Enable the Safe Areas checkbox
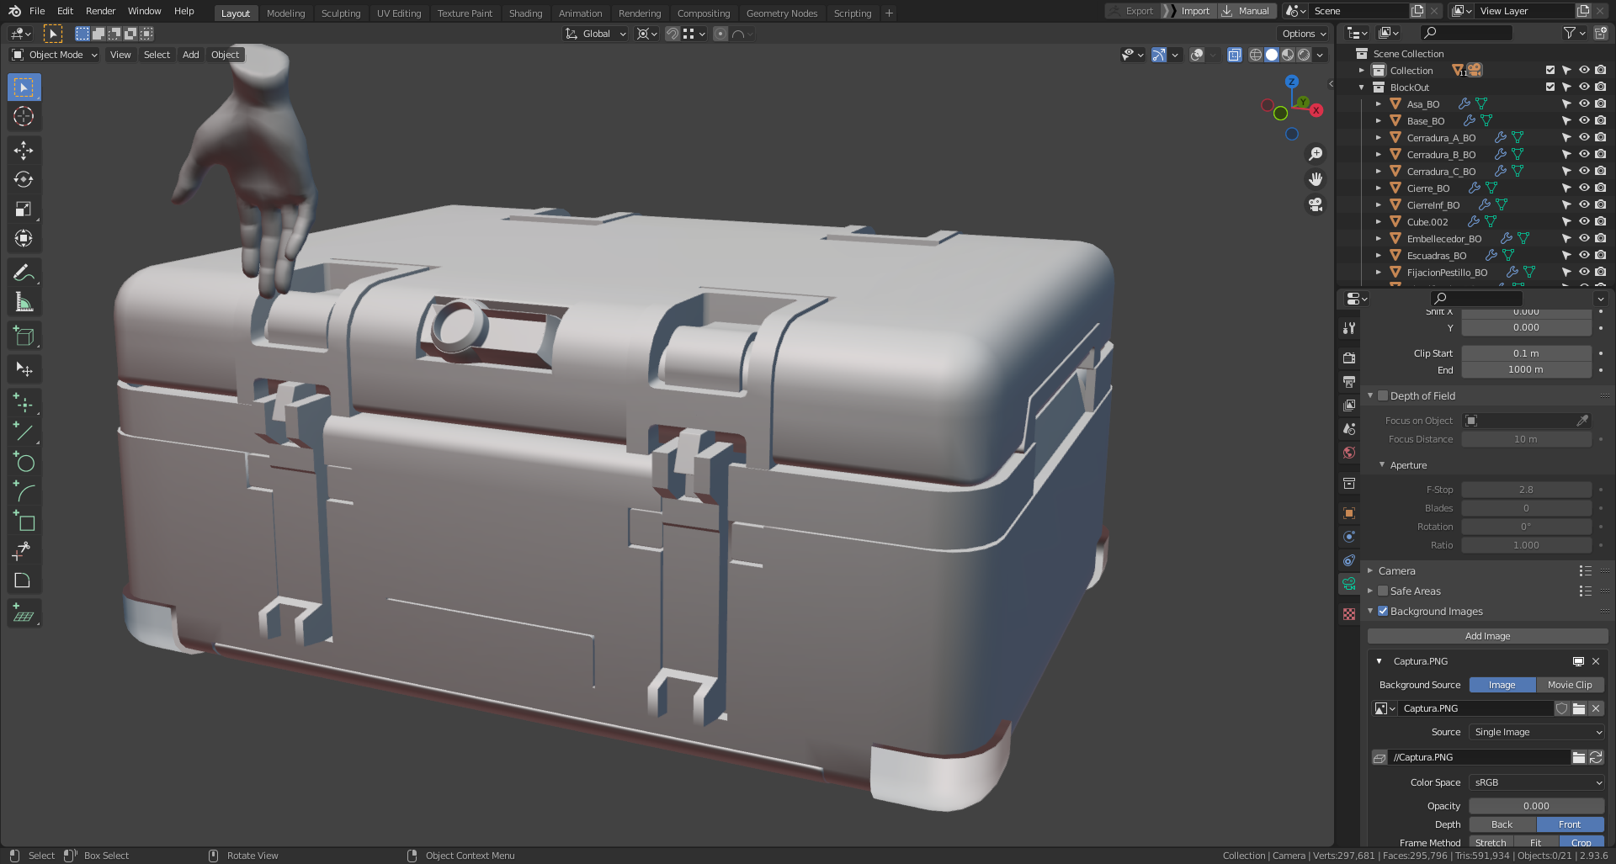This screenshot has height=864, width=1616. click(x=1382, y=591)
